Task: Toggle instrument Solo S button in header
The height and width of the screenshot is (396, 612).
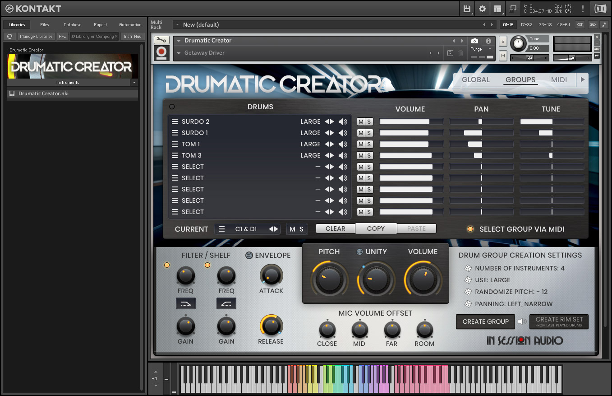Action: [503, 42]
